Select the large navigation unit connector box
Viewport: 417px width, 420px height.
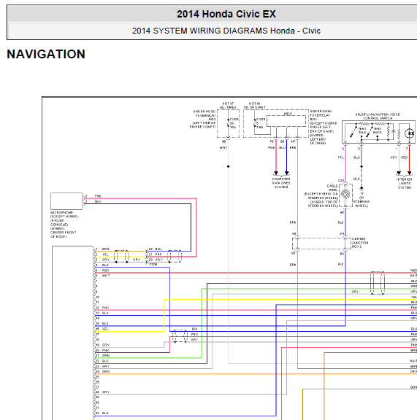tap(73, 333)
